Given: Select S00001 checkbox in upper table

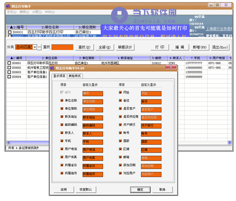Looking at the screenshot, I should (x=10, y=32).
